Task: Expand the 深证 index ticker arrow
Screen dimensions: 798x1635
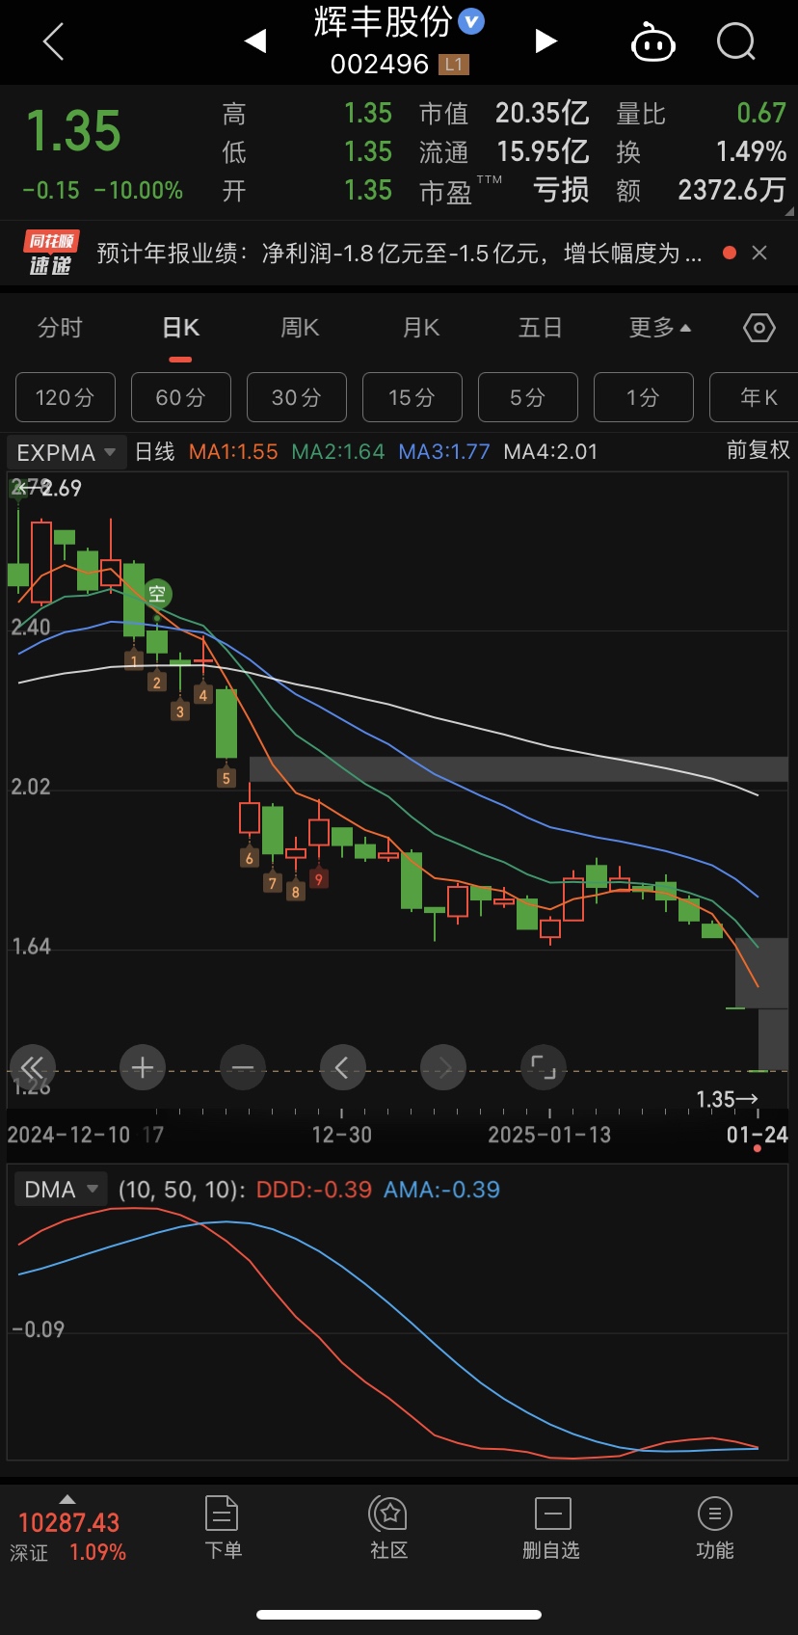Action: coord(66,1499)
